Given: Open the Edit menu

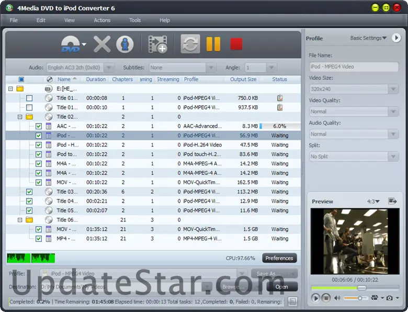Looking at the screenshot, I should pyautogui.click(x=41, y=20).
